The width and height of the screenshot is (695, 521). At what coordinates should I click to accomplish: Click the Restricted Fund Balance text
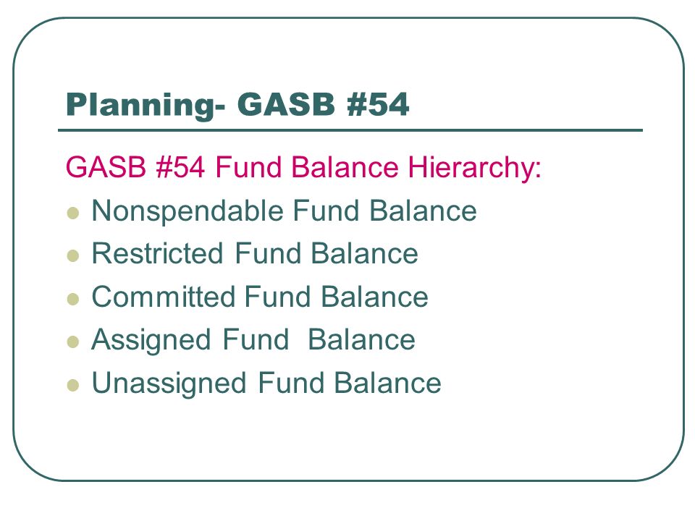[x=255, y=253]
